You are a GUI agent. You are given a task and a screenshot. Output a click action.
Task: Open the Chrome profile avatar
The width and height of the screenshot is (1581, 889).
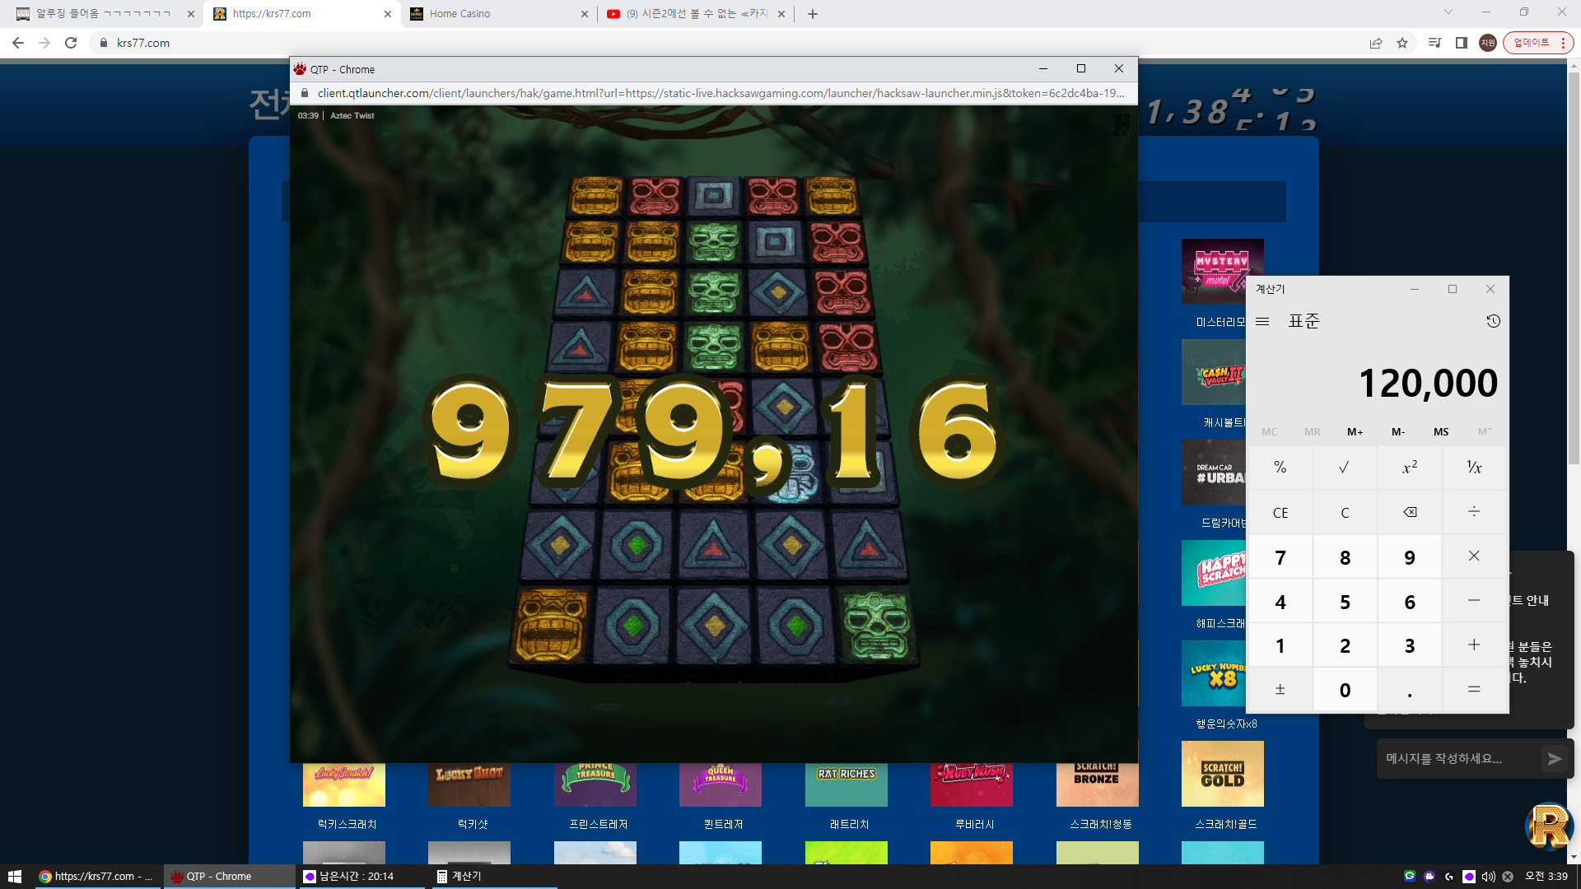[x=1488, y=43]
